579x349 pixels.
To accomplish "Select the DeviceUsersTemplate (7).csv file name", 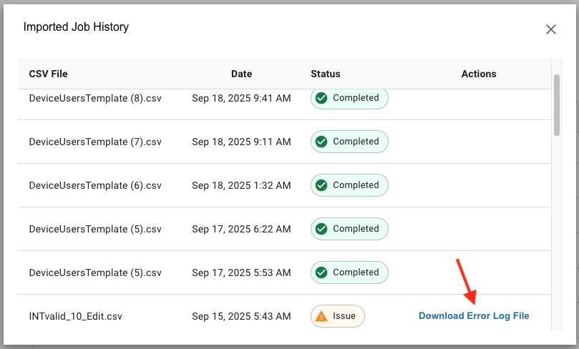I will (x=95, y=142).
